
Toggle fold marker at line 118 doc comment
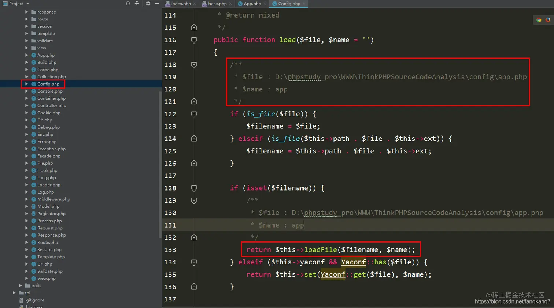(x=194, y=65)
